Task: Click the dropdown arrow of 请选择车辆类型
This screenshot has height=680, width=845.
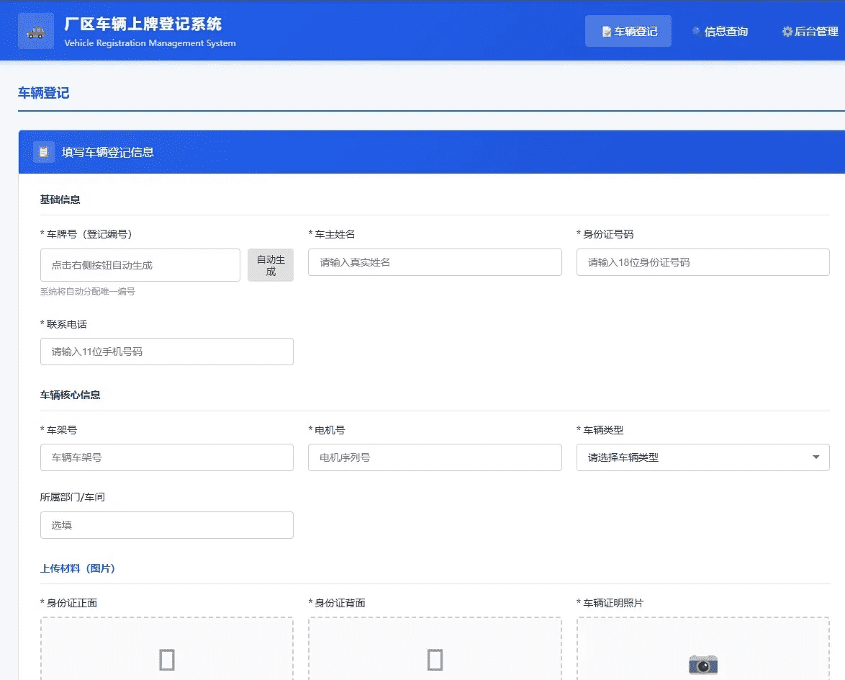Action: (x=816, y=457)
